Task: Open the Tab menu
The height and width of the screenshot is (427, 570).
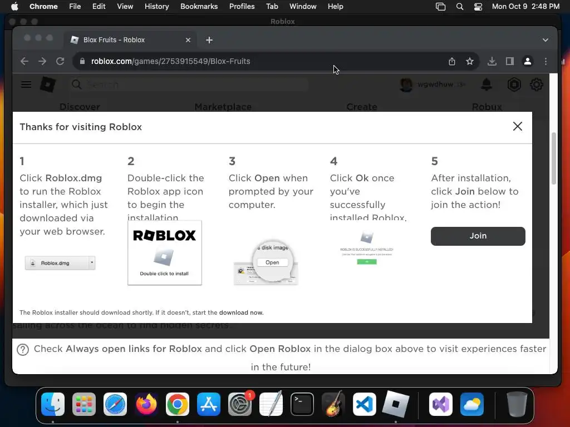Action: click(x=272, y=7)
